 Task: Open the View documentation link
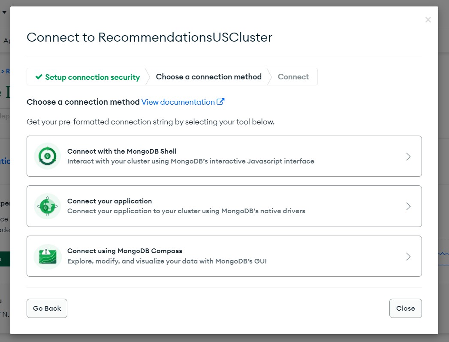(x=178, y=102)
